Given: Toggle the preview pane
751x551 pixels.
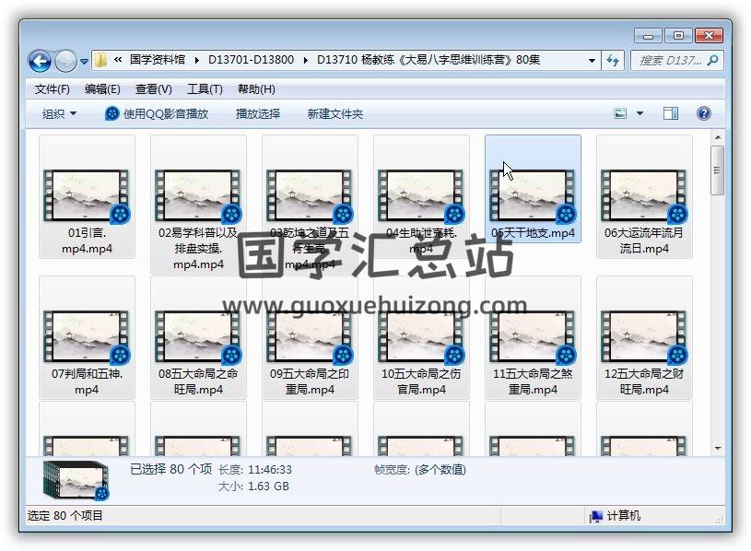Looking at the screenshot, I should click(671, 113).
